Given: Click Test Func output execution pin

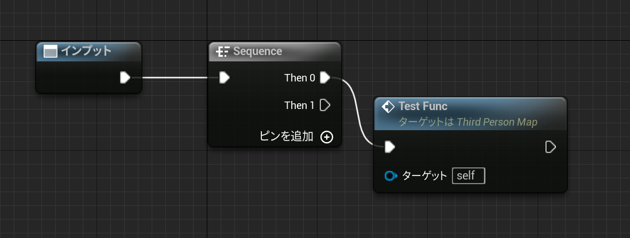Looking at the screenshot, I should point(550,147).
